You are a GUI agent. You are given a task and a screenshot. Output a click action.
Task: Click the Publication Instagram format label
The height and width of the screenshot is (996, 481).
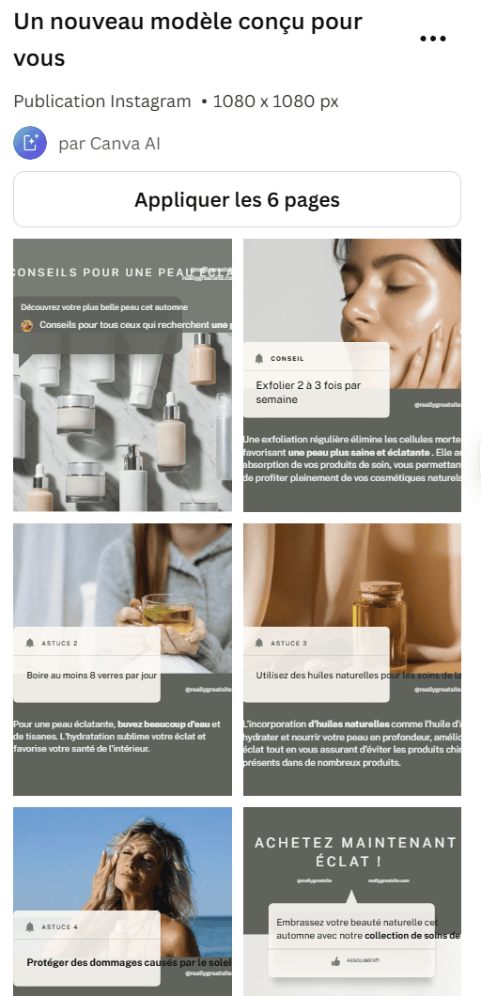click(x=102, y=101)
